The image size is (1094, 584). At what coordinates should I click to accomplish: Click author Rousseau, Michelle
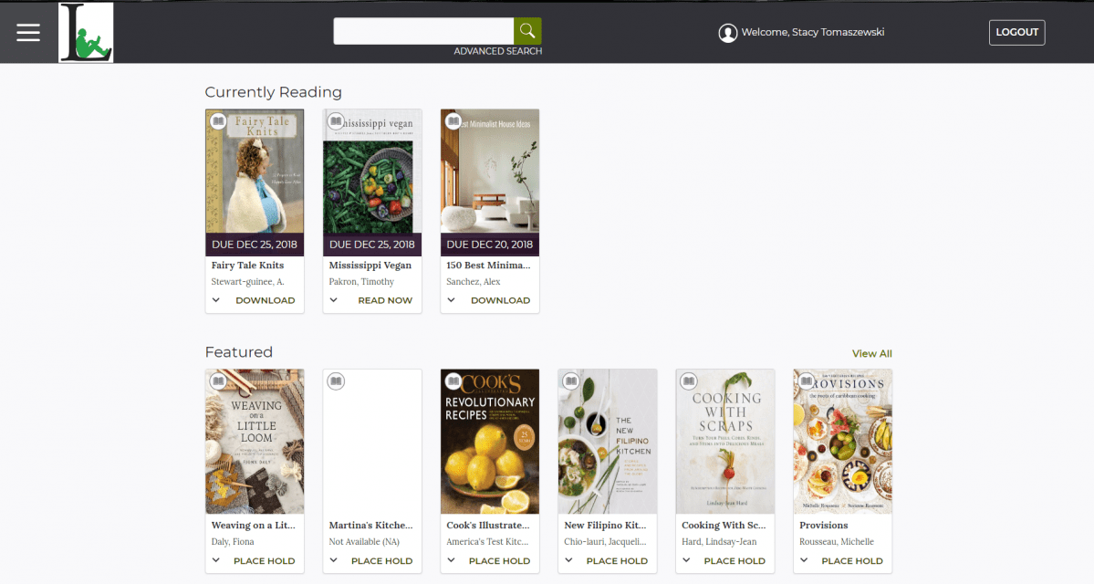[x=837, y=542]
